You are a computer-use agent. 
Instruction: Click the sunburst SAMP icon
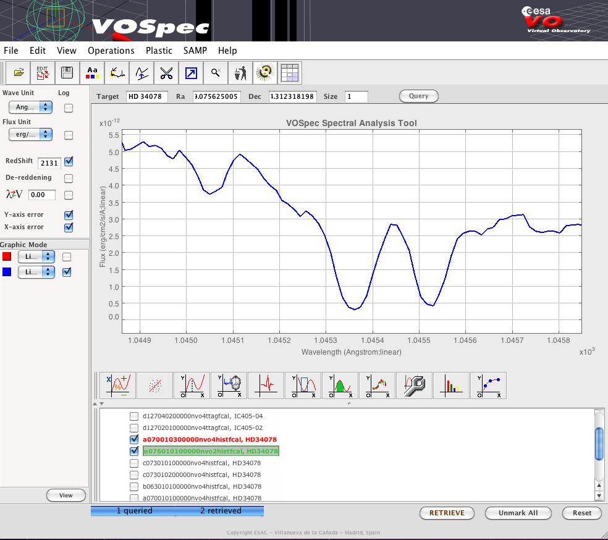[x=265, y=73]
